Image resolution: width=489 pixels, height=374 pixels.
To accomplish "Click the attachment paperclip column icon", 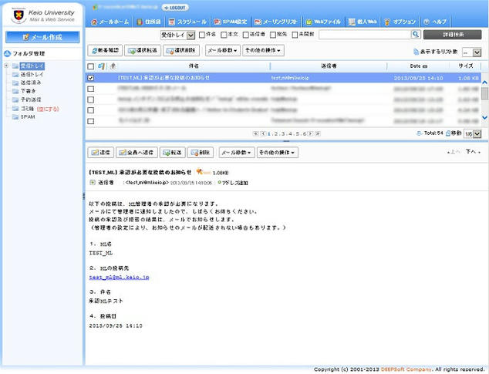I will click(x=113, y=66).
